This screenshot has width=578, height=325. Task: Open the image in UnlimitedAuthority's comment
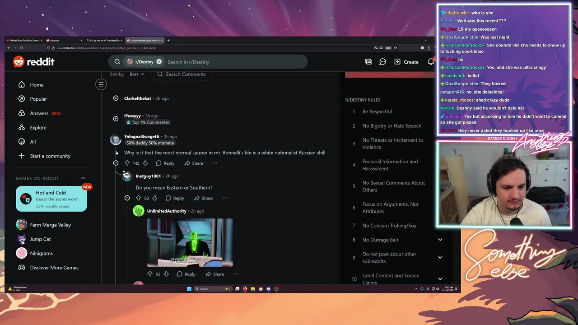190,242
